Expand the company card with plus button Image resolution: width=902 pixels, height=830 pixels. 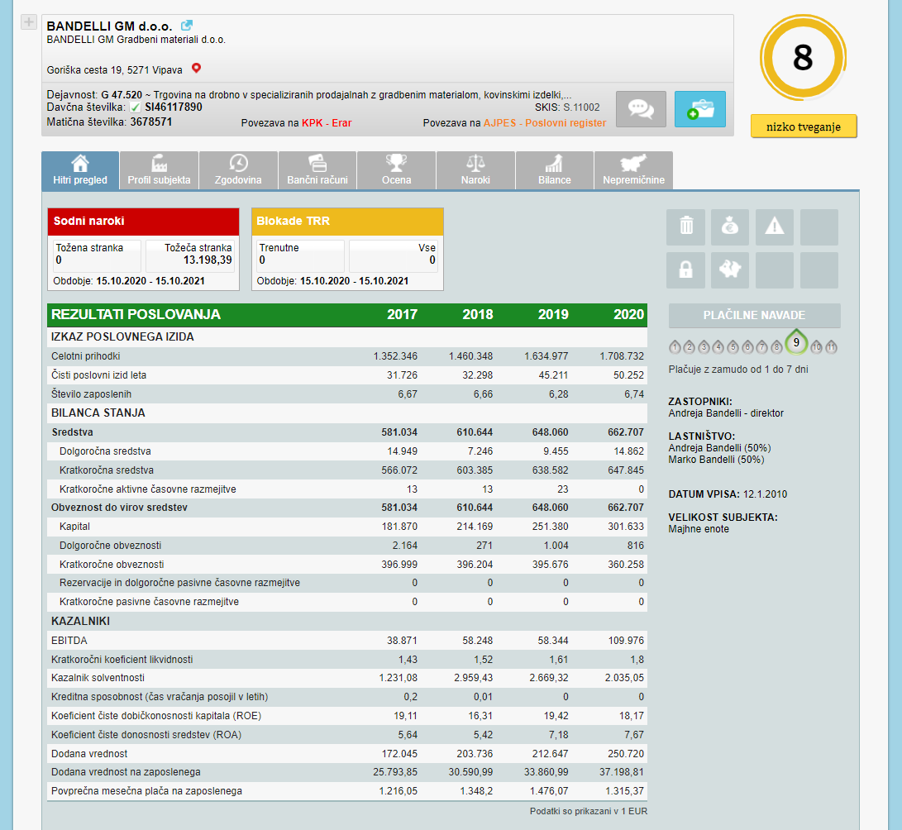point(28,22)
